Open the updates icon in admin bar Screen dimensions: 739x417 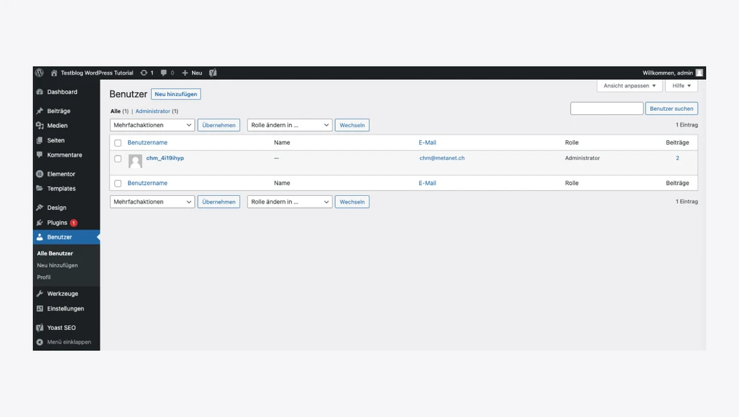pyautogui.click(x=144, y=73)
